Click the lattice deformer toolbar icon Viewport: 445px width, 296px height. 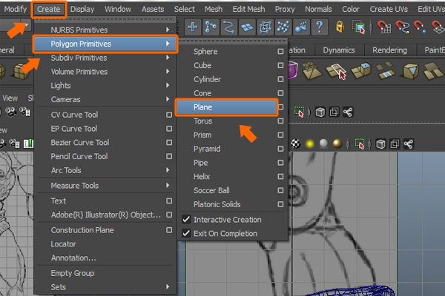pyautogui.click(x=265, y=27)
